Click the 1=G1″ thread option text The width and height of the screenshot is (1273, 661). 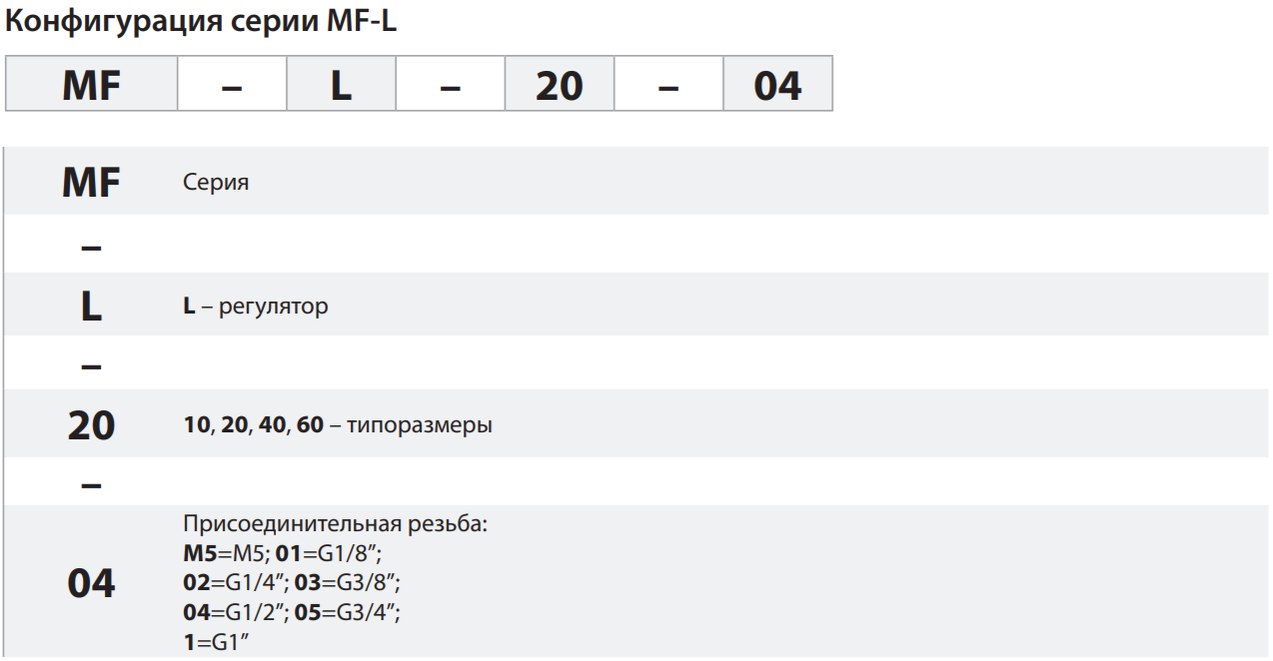pos(216,641)
